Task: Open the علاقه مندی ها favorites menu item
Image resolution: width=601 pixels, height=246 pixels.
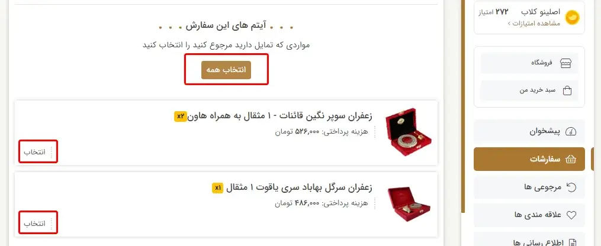Action: (529, 215)
